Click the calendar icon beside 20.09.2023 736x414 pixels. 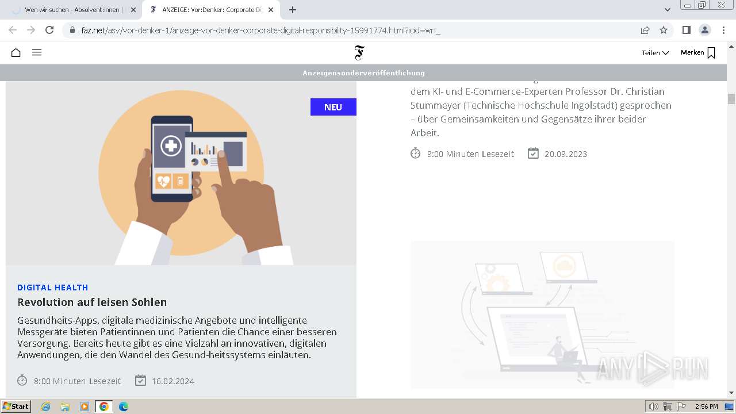533,153
